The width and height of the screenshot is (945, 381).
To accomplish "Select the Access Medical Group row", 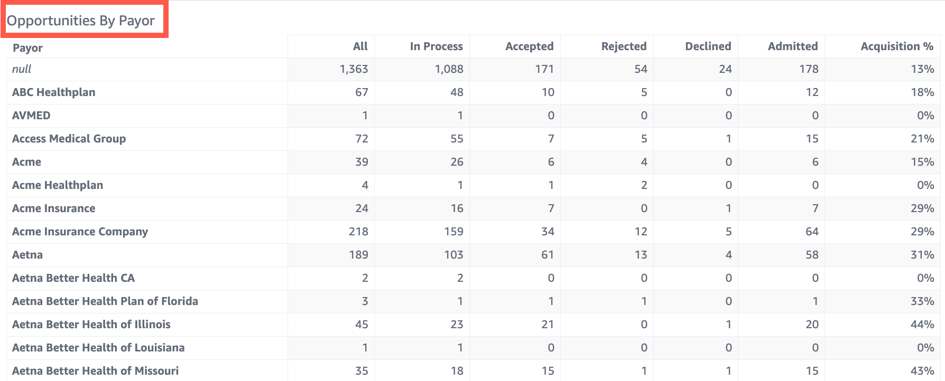I will pos(69,139).
